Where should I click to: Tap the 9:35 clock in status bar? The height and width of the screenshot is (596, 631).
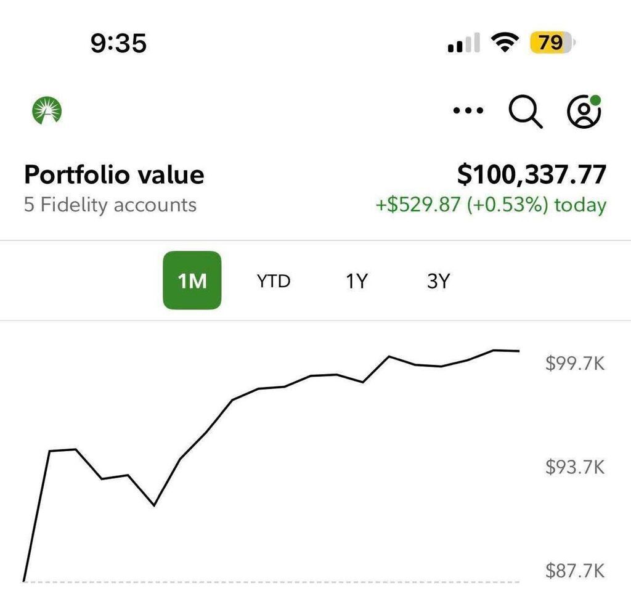click(x=118, y=43)
